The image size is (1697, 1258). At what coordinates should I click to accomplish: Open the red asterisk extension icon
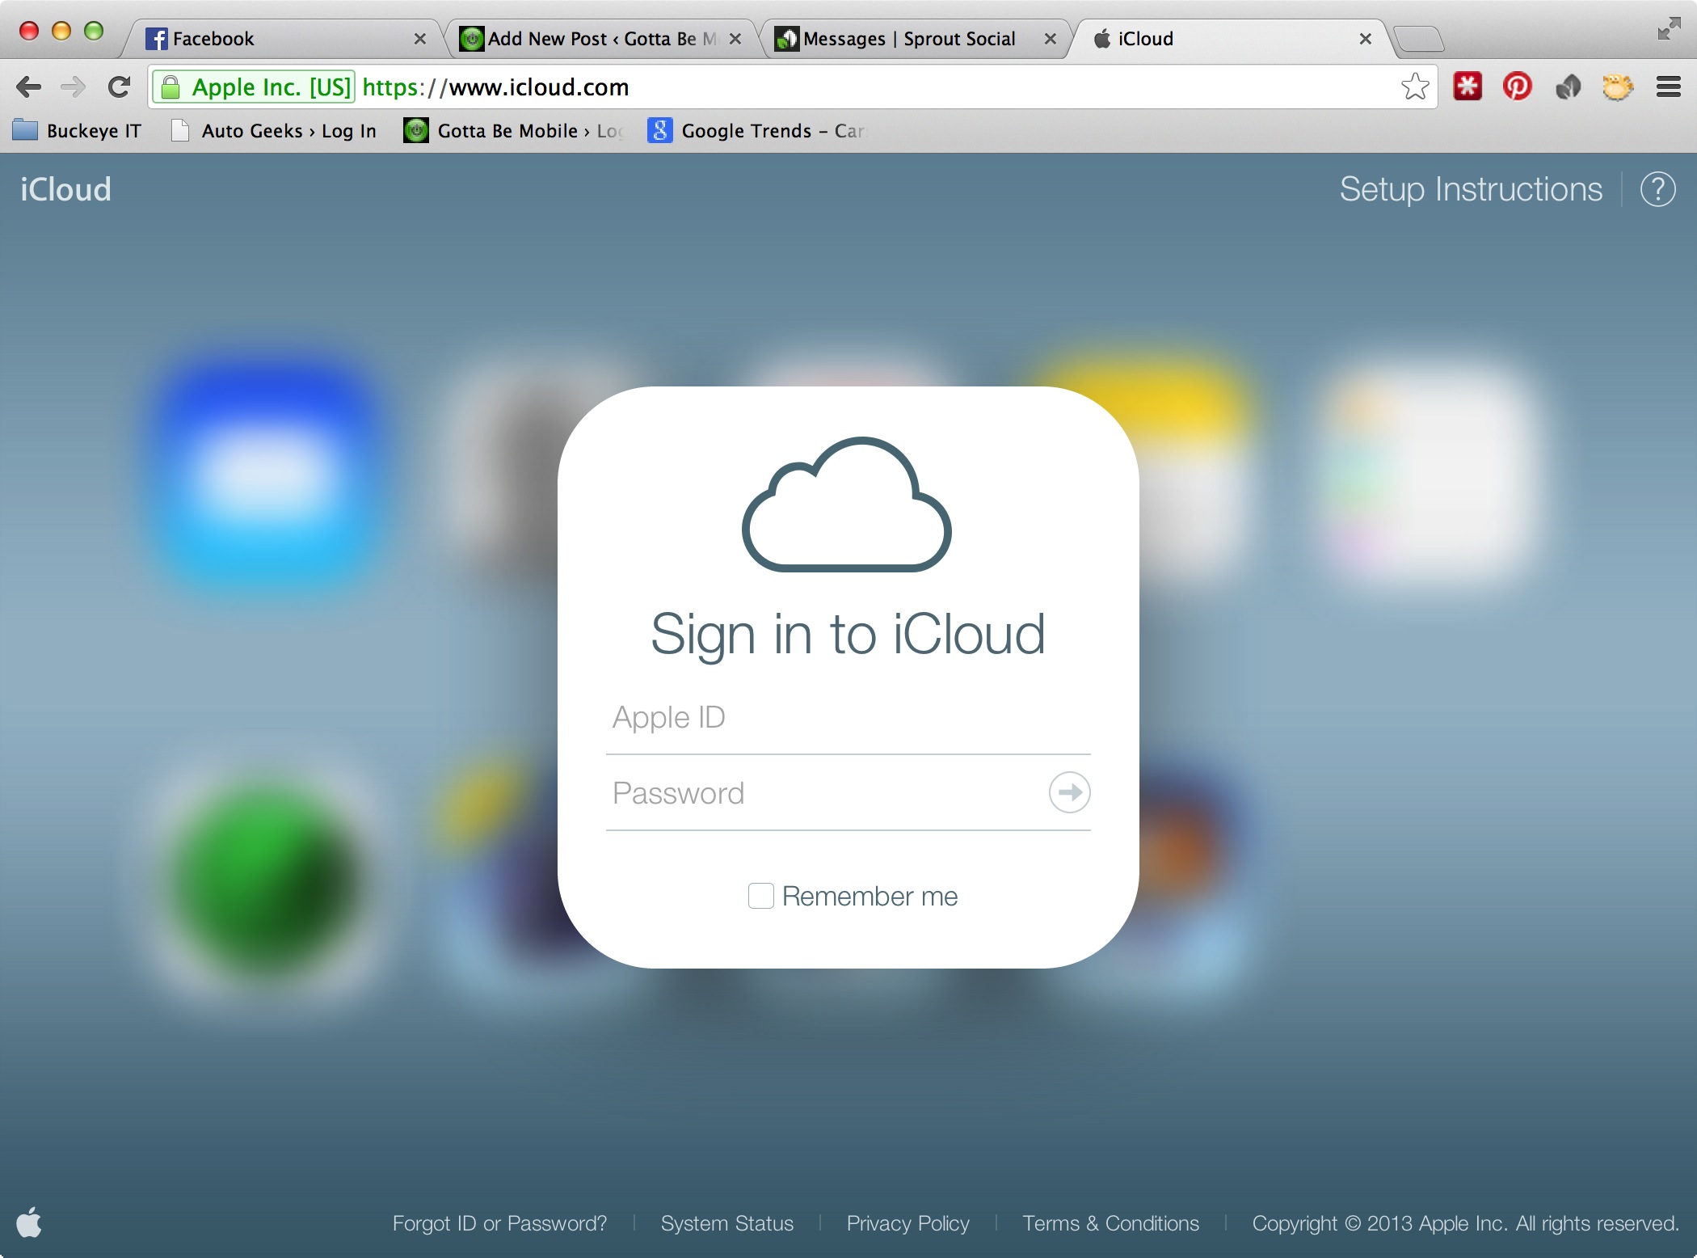(1468, 87)
